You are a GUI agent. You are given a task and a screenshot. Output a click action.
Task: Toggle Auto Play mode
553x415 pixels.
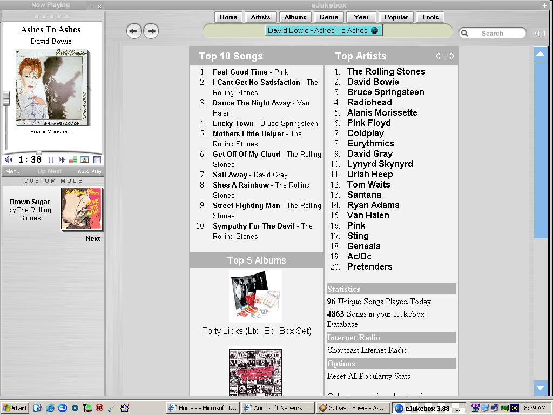tap(89, 171)
